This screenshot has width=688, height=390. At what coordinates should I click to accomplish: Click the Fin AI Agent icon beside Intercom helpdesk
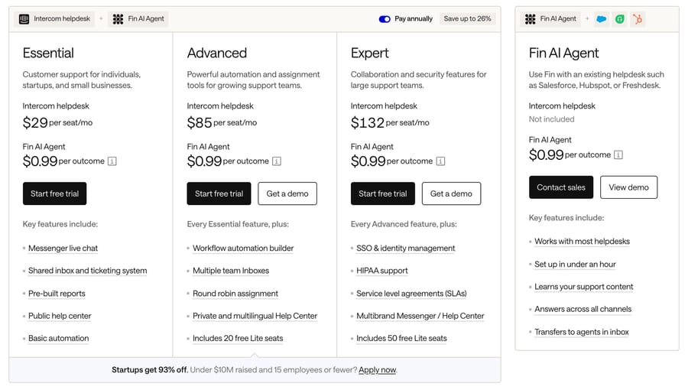pyautogui.click(x=118, y=19)
